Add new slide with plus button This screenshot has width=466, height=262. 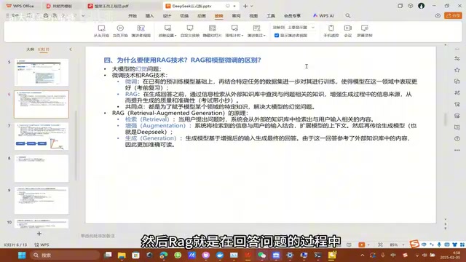coord(39,234)
